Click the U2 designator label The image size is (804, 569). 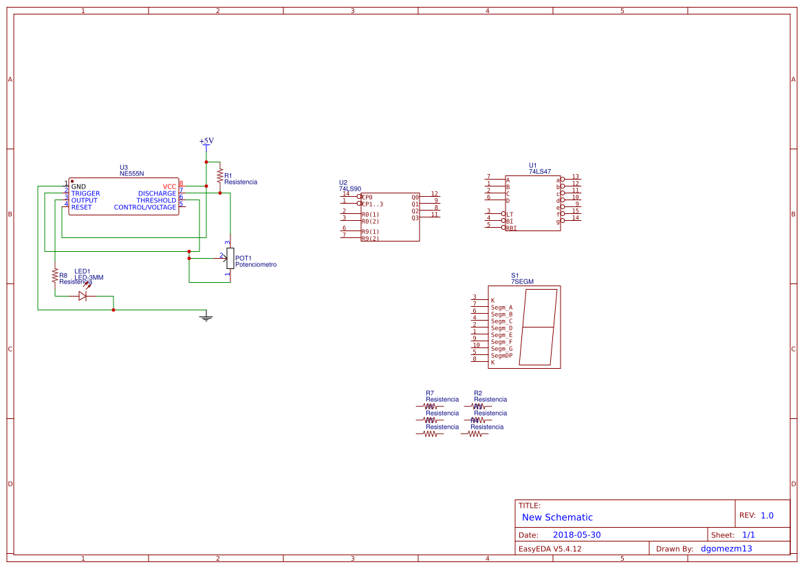[x=343, y=182]
